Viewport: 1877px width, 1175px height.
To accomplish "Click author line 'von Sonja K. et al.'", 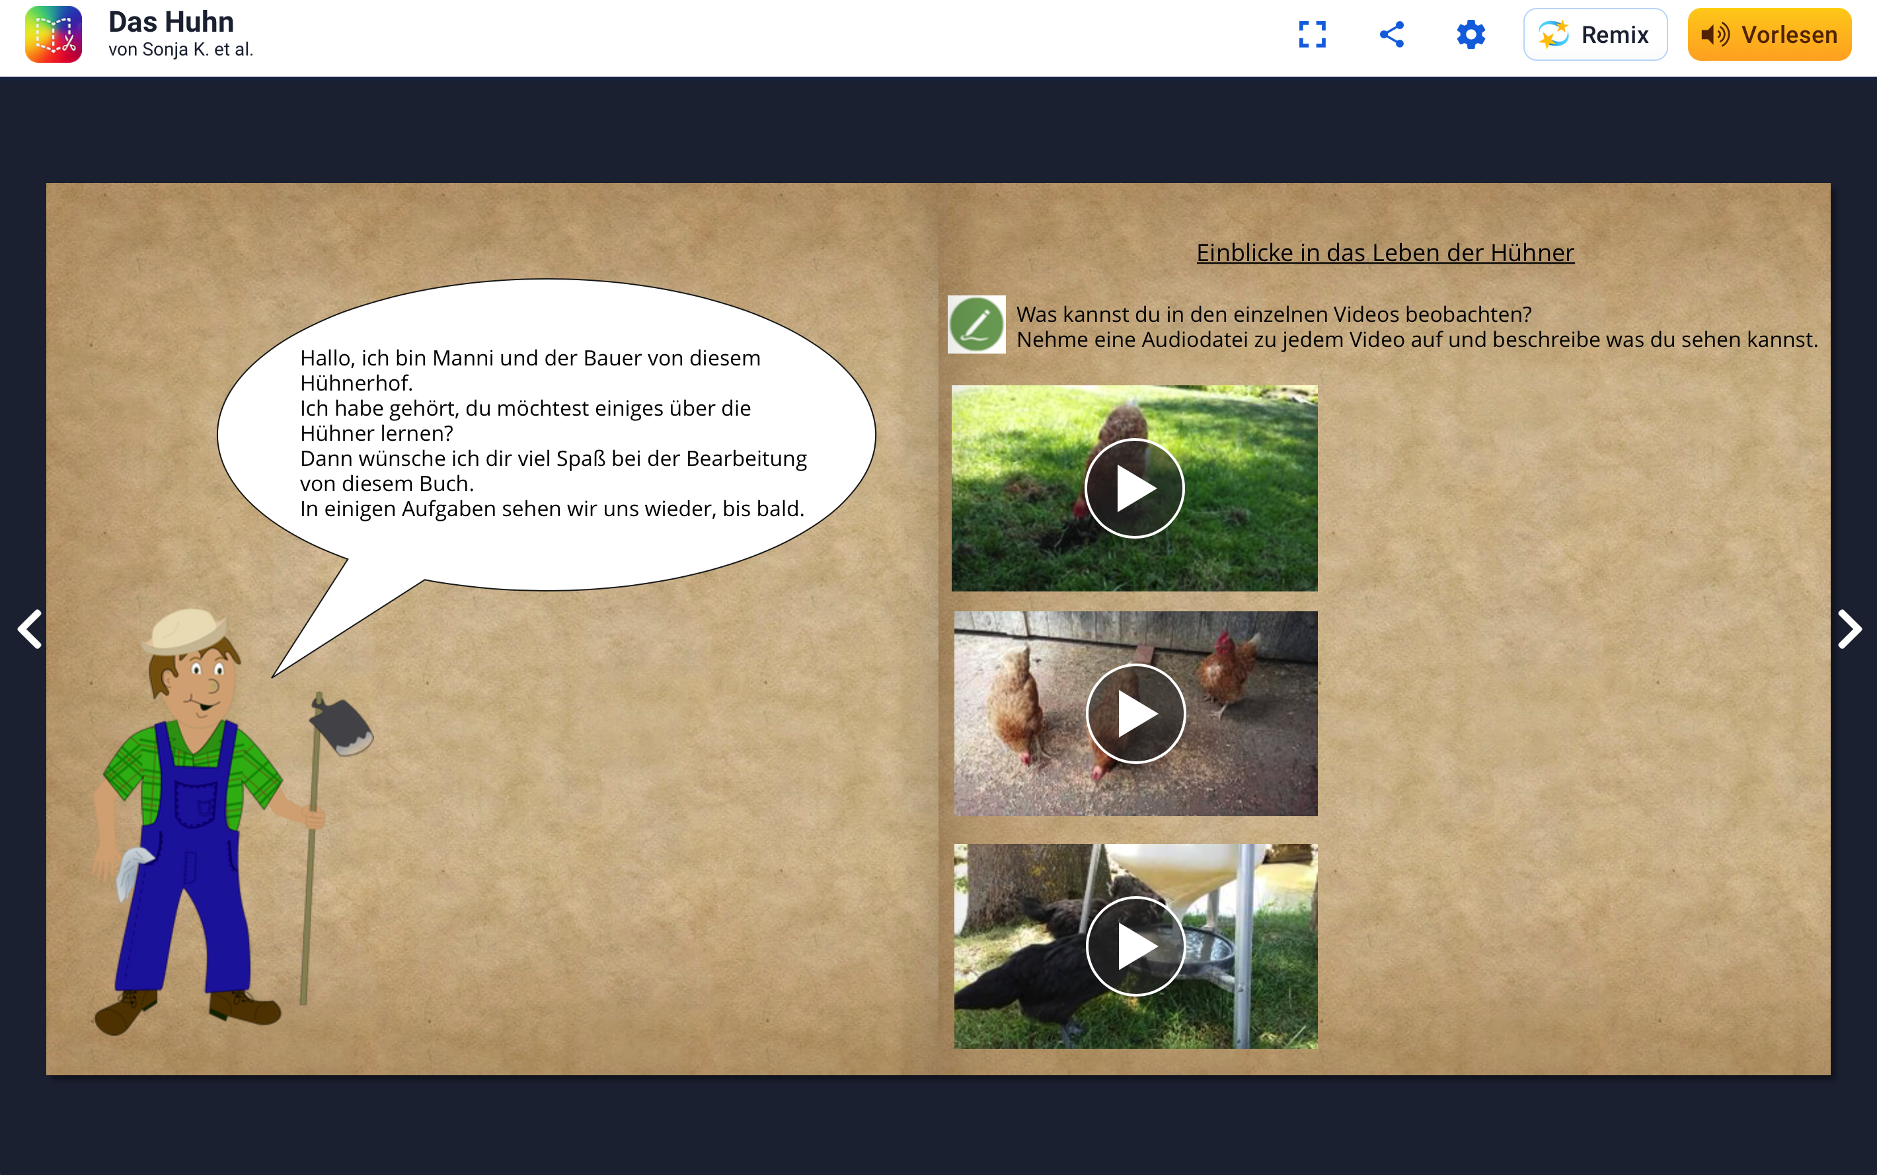I will (180, 49).
